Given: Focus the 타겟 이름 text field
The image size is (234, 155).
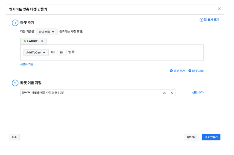Looking at the screenshot, I should tap(91, 93).
